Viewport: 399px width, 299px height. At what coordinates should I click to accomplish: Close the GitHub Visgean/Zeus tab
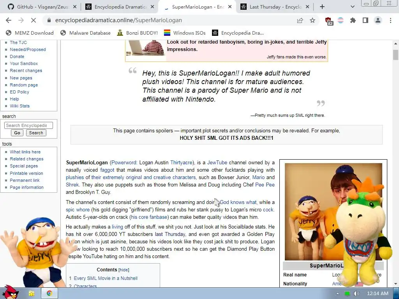tap(75, 7)
